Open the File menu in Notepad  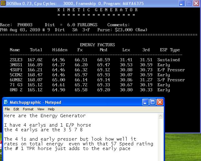point(7,109)
